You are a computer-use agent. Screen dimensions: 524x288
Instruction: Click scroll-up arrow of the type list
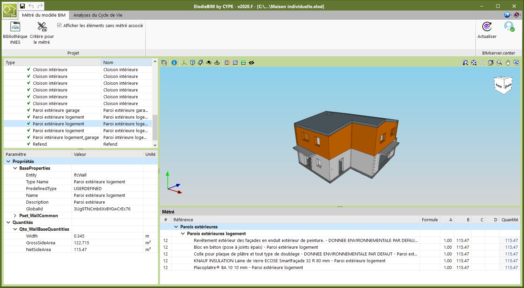155,62
